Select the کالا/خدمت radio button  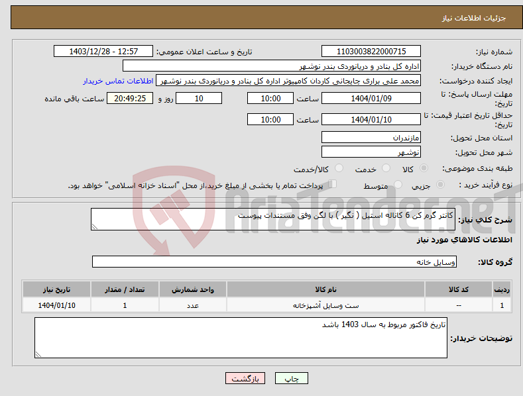(x=339, y=168)
